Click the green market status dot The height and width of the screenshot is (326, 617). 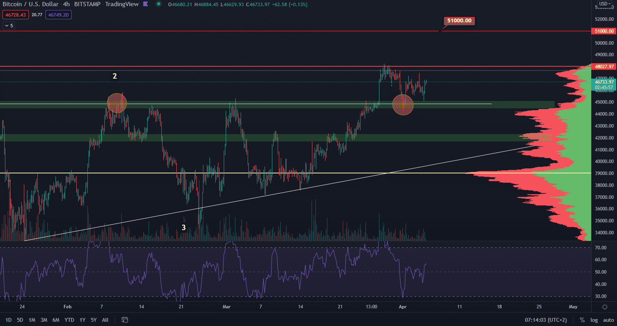[158, 4]
